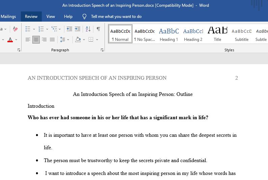The height and width of the screenshot is (180, 268).
Task: Open the Change Case dropdown arrow
Action: pos(5,29)
